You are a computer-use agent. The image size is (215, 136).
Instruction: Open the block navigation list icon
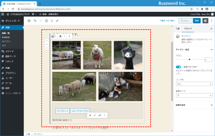click(x=52, y=21)
